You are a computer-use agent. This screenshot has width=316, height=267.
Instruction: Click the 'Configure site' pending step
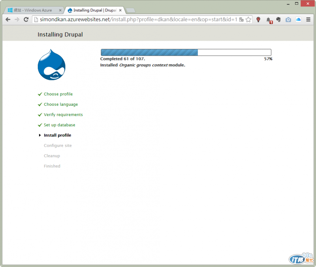58,146
